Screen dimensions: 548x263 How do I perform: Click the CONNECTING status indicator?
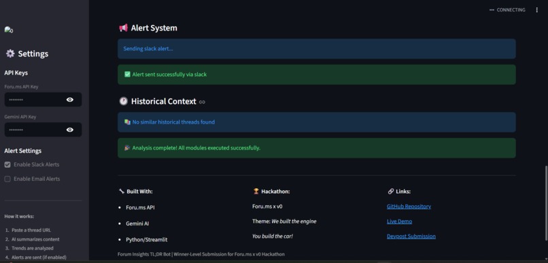click(507, 10)
